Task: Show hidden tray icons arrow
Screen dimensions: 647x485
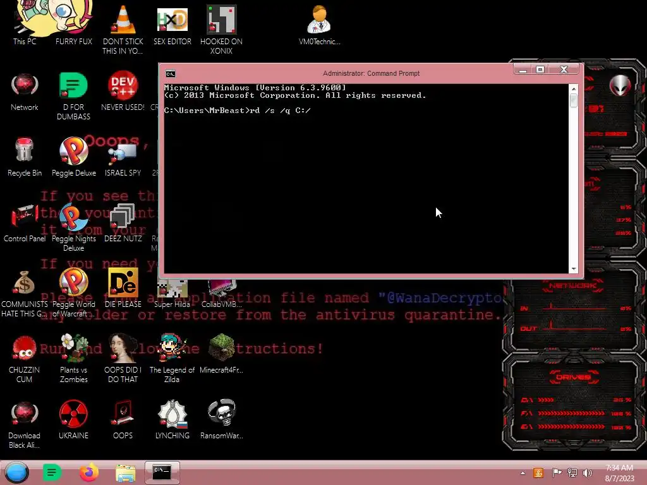Action: (x=523, y=473)
